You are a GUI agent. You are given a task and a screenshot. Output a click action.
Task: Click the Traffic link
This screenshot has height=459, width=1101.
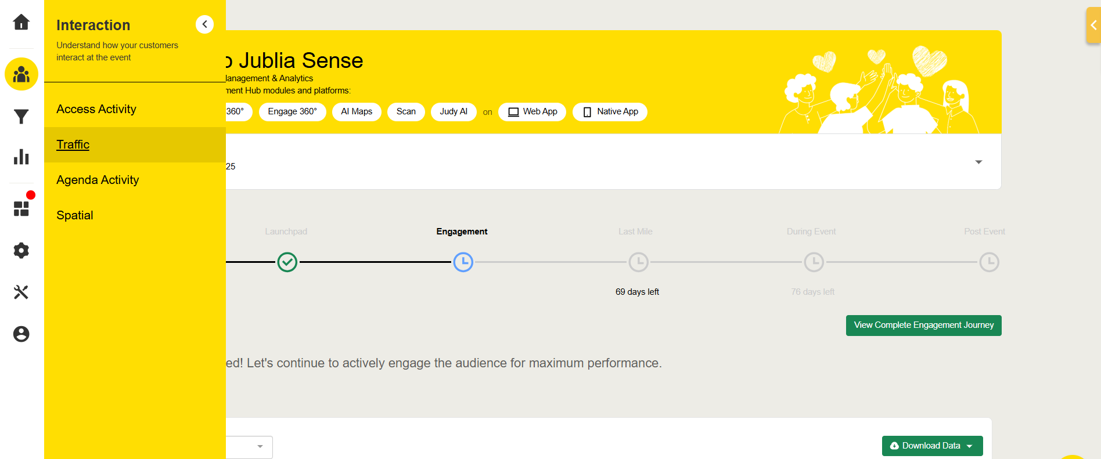[x=73, y=144]
